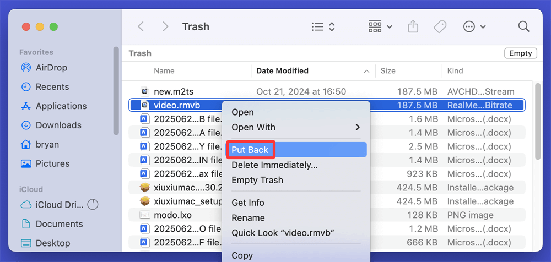Click the Documents sidebar icon
The width and height of the screenshot is (551, 262).
pyautogui.click(x=26, y=224)
